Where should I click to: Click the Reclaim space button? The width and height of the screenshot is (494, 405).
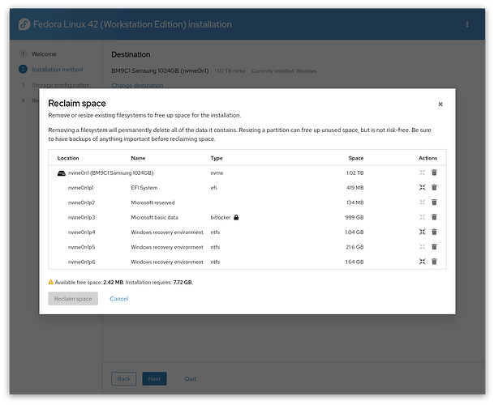tap(73, 299)
